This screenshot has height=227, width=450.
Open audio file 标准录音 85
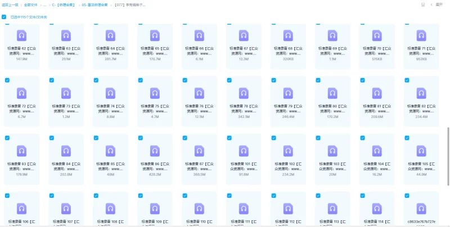[110, 150]
